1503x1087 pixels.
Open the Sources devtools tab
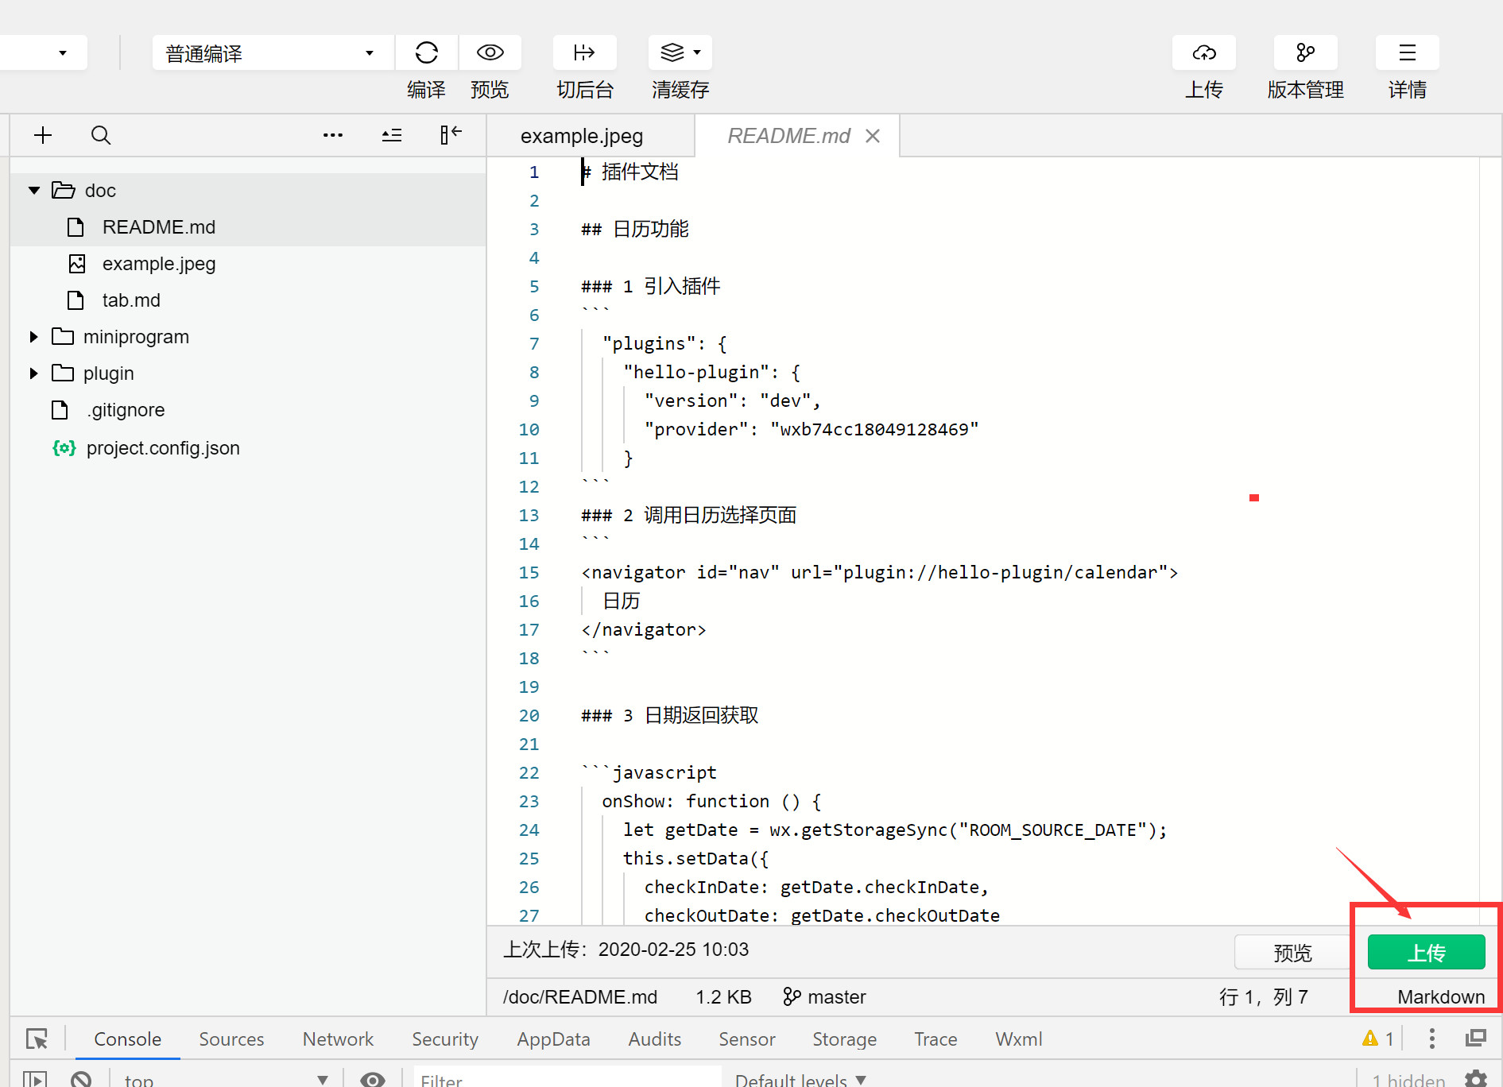pos(231,1039)
